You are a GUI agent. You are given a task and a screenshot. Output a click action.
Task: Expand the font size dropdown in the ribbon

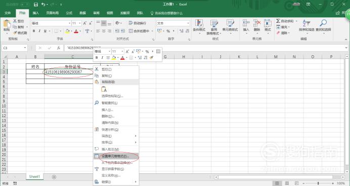pos(80,23)
